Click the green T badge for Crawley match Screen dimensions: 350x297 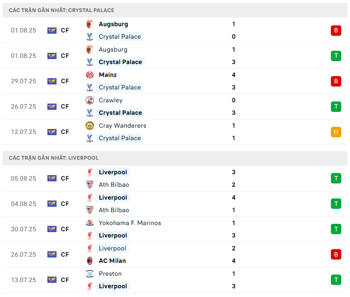(x=336, y=106)
